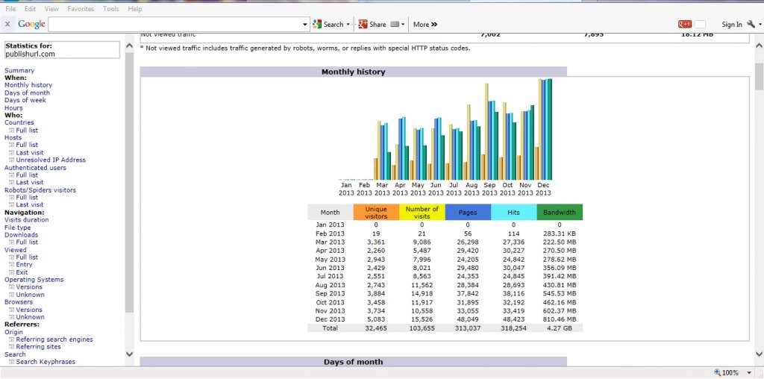Open the toolbar wrench settings icon

(751, 25)
